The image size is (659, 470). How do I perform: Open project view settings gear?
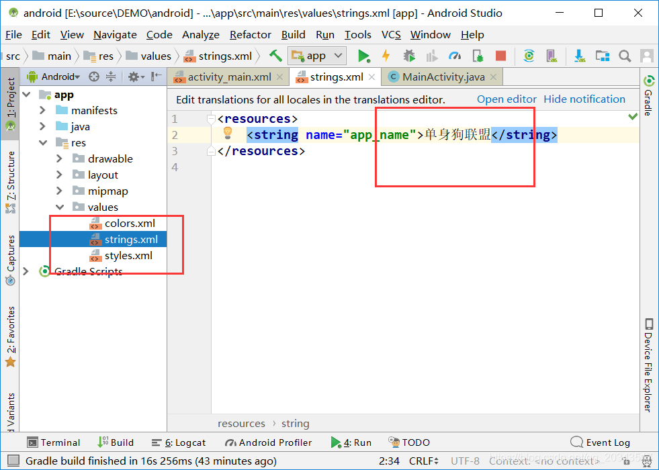pyautogui.click(x=136, y=77)
